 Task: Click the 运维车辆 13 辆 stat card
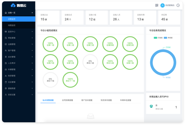click(x=145, y=17)
